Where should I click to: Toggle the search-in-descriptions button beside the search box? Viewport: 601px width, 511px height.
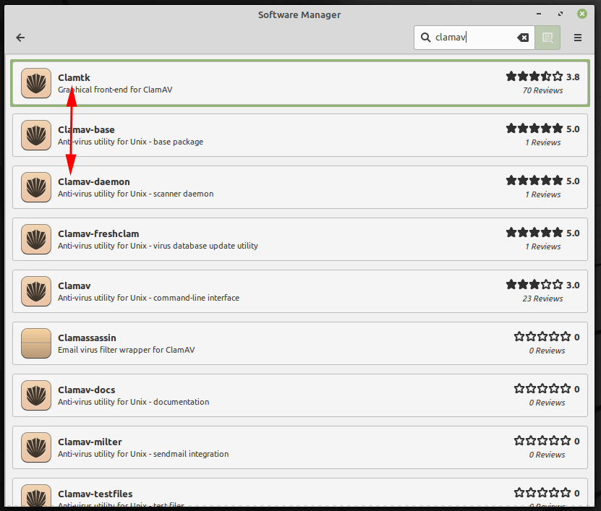coord(547,38)
